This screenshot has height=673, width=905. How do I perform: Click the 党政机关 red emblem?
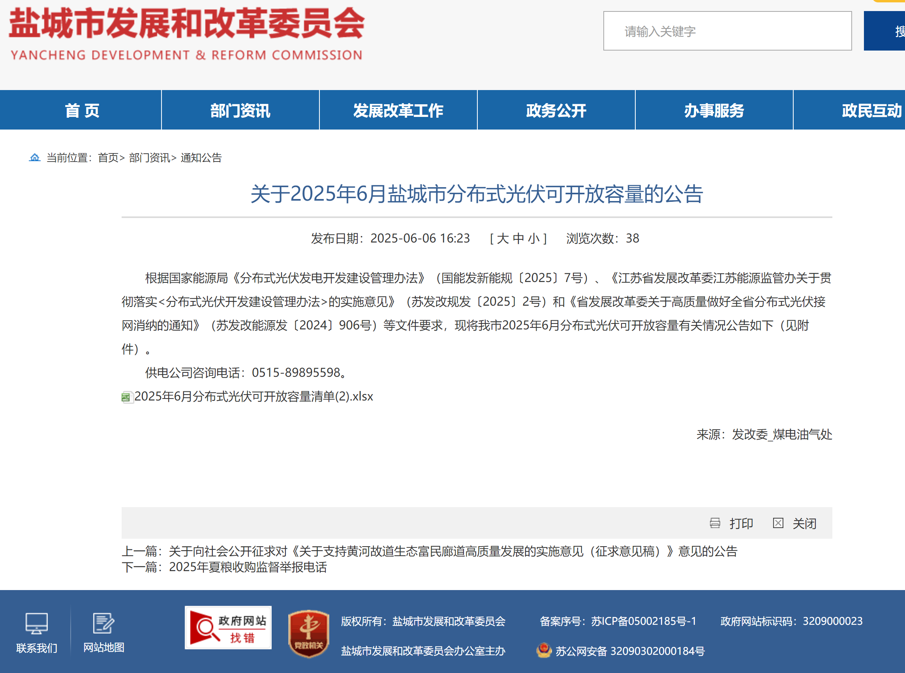[x=309, y=634]
